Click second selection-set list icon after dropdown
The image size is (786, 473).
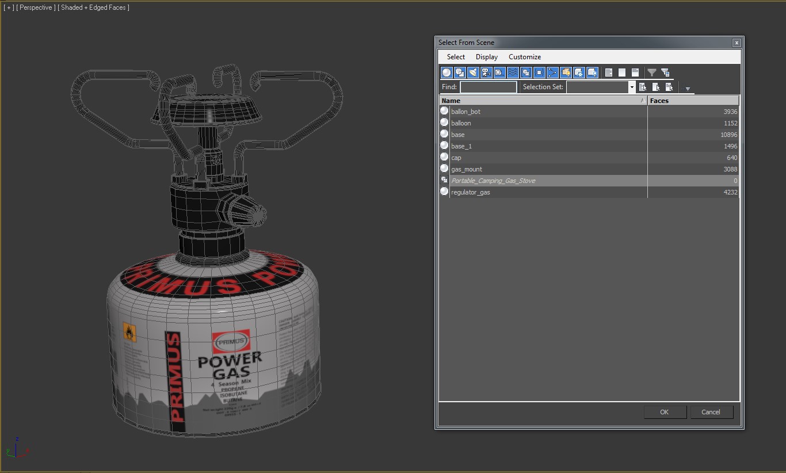[x=656, y=87]
